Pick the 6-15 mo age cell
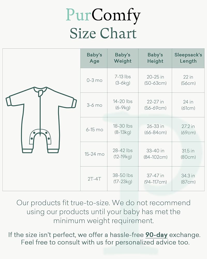The width and height of the screenshot is (207, 259). point(94,129)
